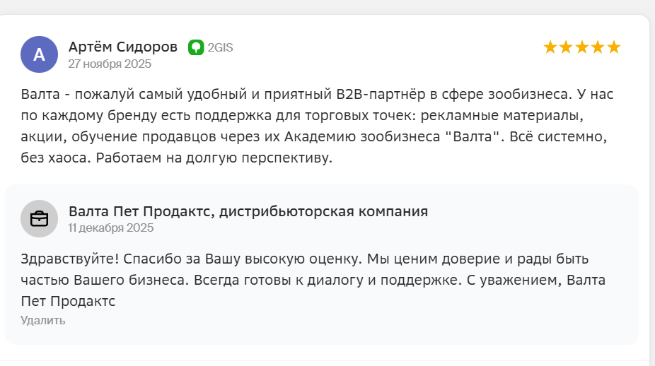Select the third rating star
Screen dimensions: 655x366
(582, 47)
